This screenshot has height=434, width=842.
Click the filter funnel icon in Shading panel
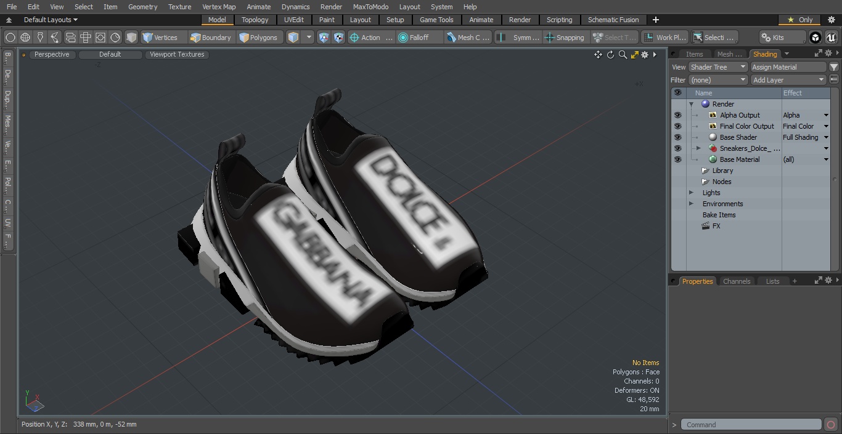[834, 67]
